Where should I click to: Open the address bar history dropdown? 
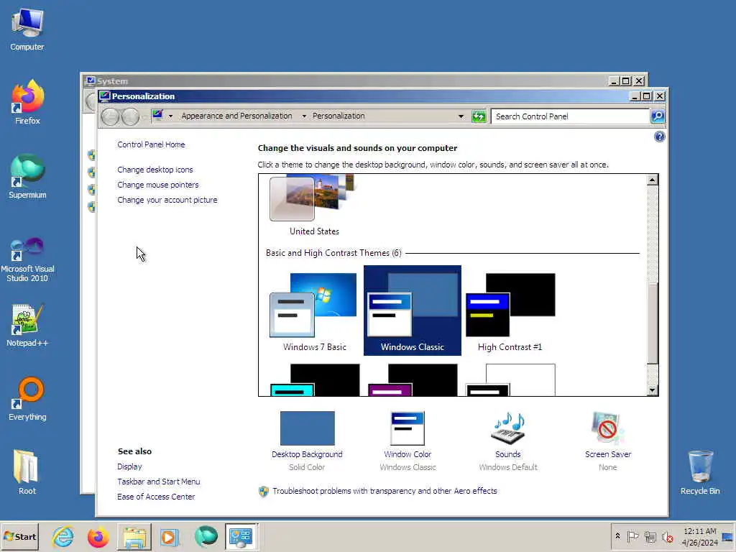461,116
